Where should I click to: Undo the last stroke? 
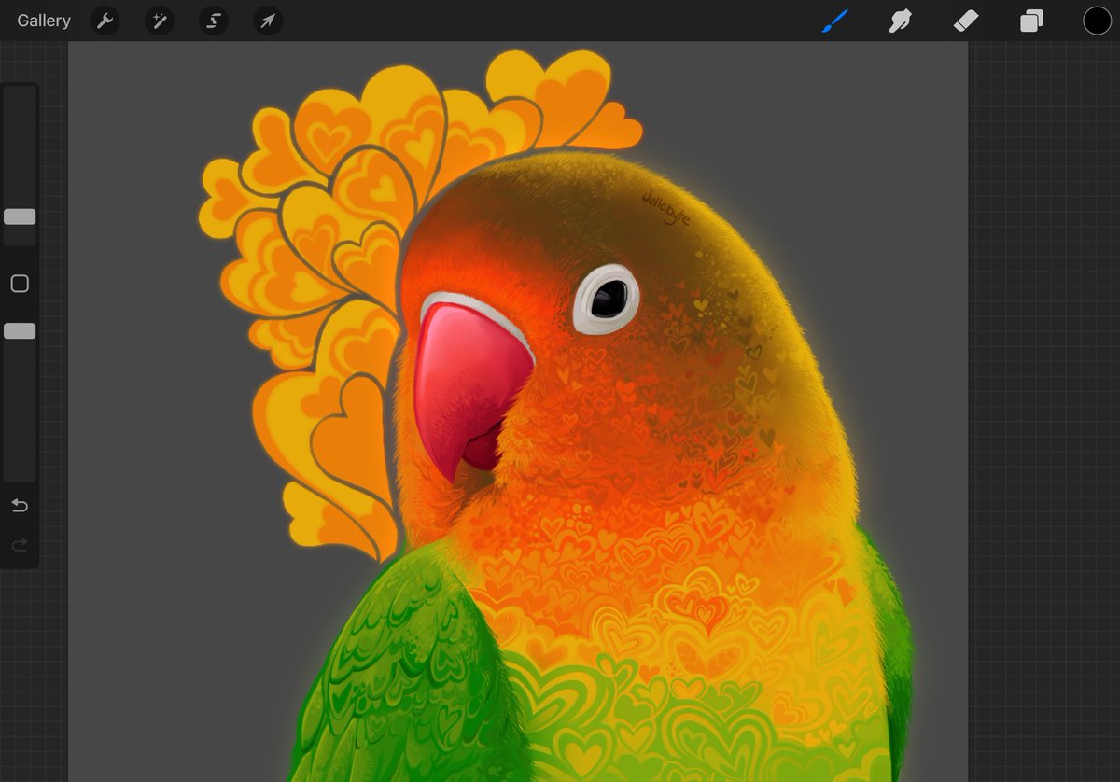click(20, 506)
